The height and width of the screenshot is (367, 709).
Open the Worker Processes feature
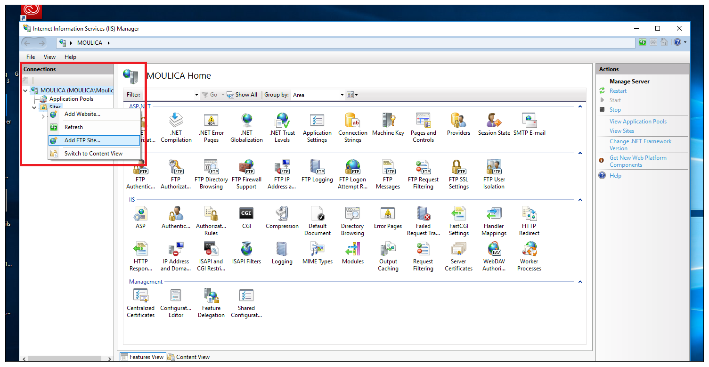point(529,256)
